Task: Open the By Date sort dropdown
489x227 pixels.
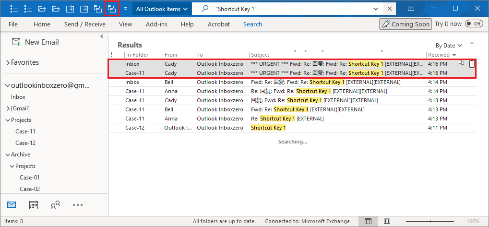Action: [449, 46]
